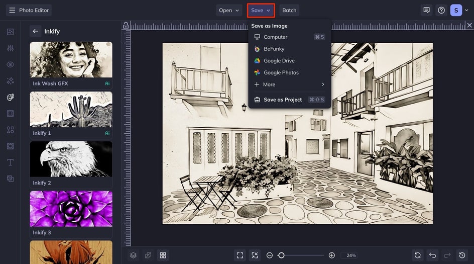Open the history clock icon

pyautogui.click(x=462, y=255)
